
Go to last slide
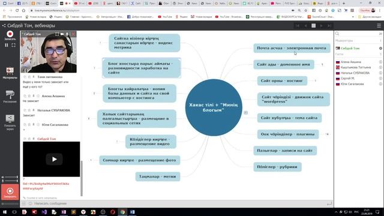329,26
